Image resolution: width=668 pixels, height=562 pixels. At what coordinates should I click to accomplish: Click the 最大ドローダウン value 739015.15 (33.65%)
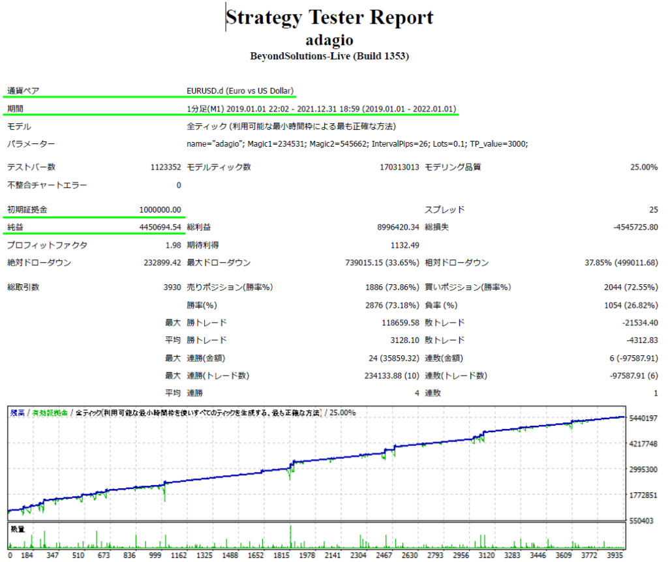pyautogui.click(x=382, y=263)
